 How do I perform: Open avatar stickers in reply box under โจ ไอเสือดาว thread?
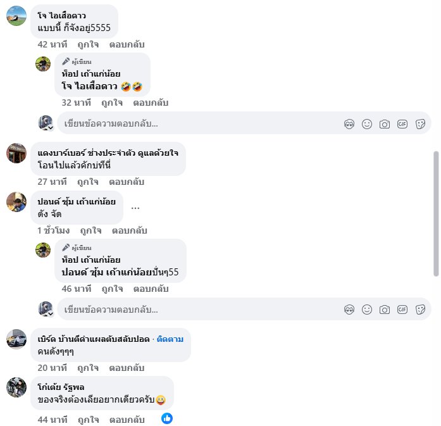pos(349,124)
